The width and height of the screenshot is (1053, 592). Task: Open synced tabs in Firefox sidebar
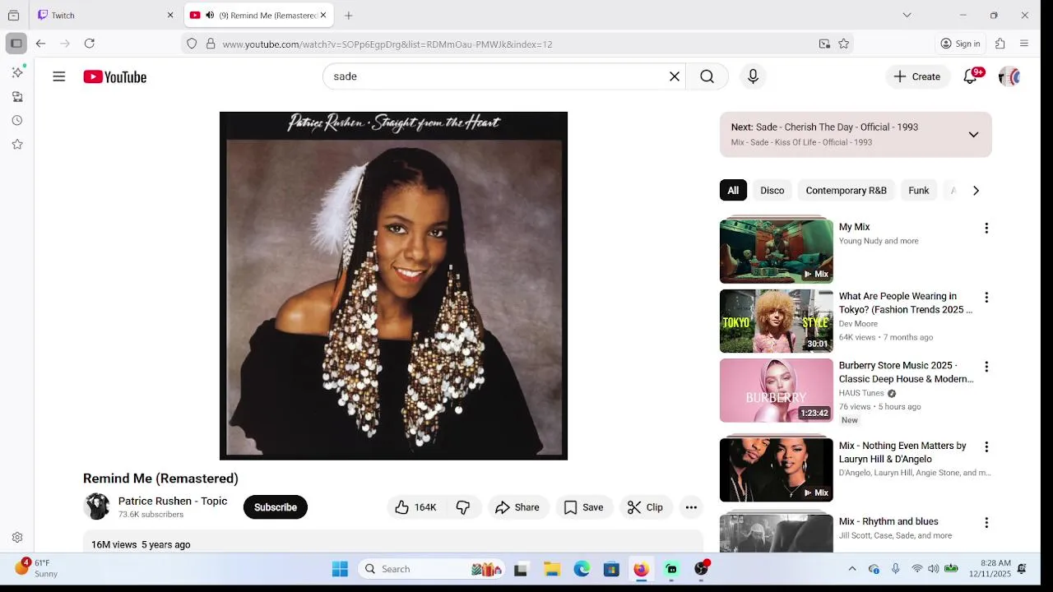pos(17,96)
